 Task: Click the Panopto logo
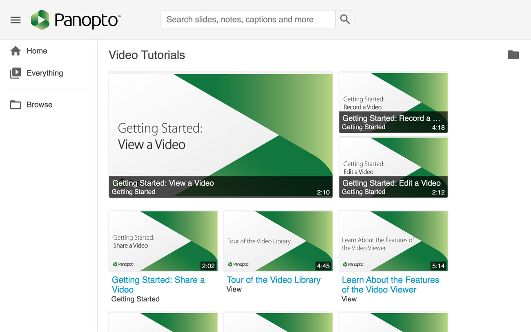pos(76,20)
